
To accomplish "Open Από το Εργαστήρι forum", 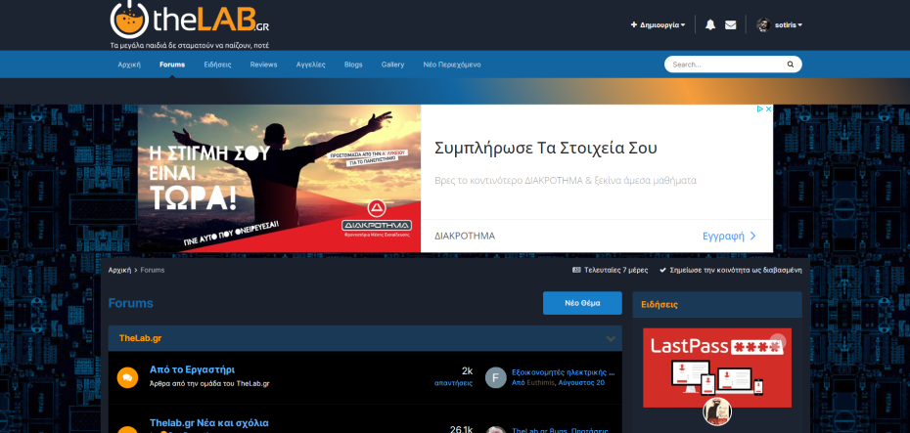I will (192, 369).
